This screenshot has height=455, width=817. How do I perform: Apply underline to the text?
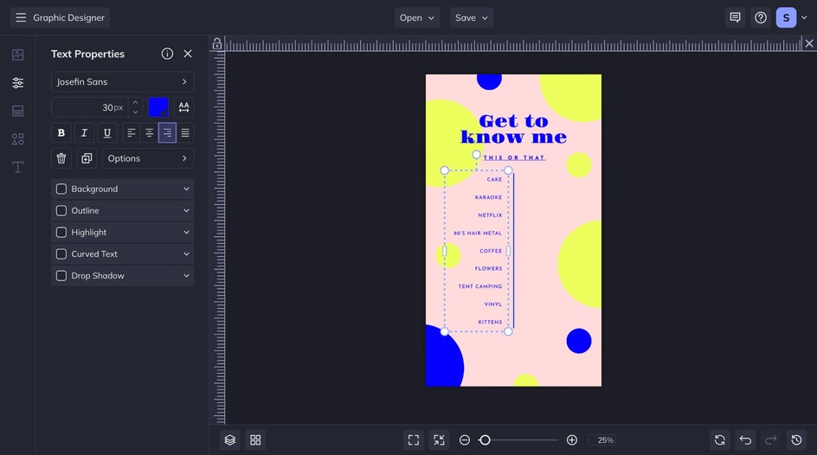[x=107, y=133]
